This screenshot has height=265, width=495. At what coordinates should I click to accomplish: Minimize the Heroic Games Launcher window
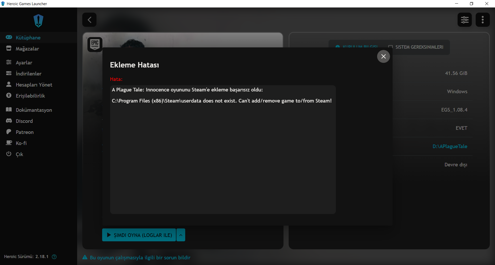[457, 4]
